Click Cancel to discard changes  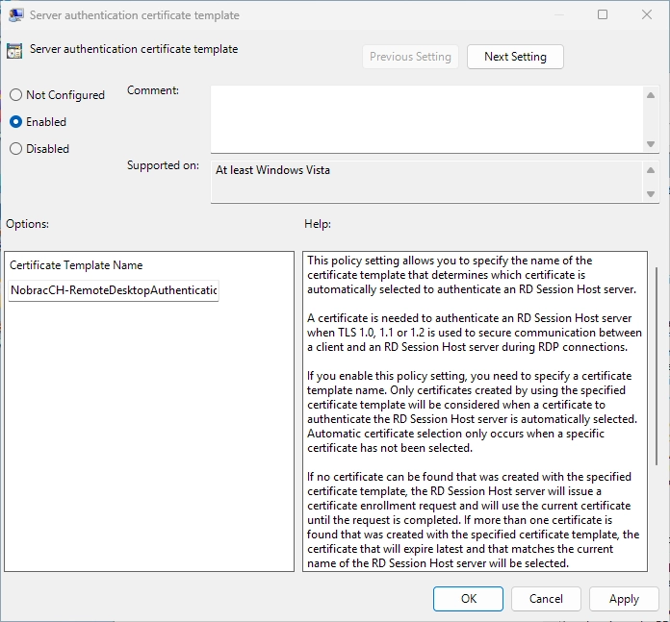pos(546,599)
